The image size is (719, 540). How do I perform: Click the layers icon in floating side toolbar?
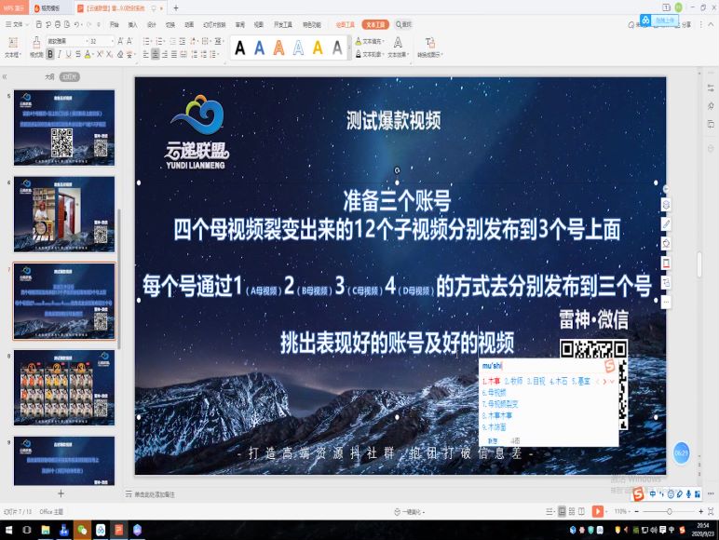666,205
